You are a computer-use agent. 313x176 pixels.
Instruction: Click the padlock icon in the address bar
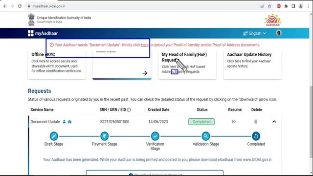tap(29, 6)
